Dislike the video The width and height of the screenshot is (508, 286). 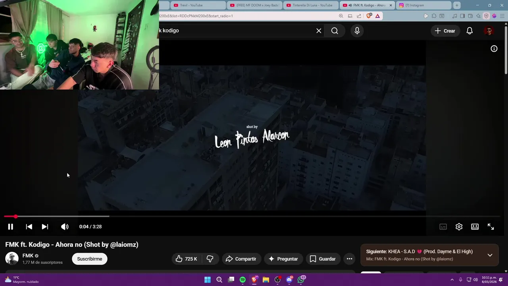tap(210, 259)
